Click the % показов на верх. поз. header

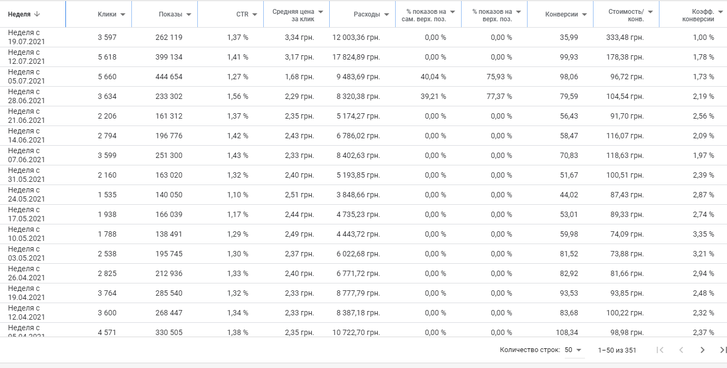point(492,15)
